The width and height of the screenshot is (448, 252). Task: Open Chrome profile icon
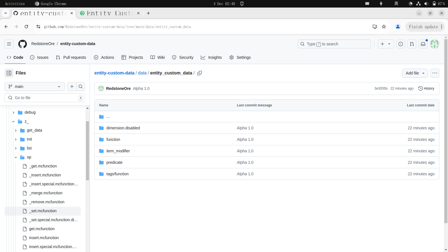click(398, 27)
